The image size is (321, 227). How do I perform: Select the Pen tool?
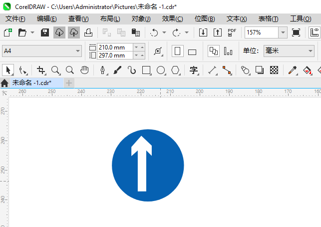[103, 70]
